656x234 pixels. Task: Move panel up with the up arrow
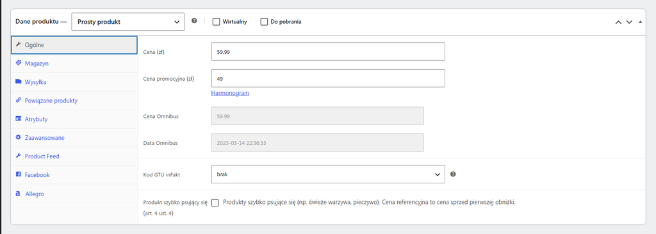pyautogui.click(x=618, y=22)
